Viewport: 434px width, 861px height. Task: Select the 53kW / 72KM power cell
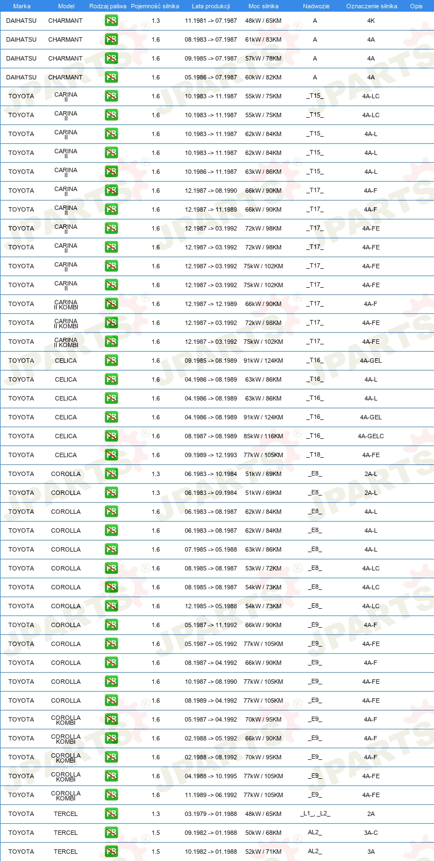(263, 568)
